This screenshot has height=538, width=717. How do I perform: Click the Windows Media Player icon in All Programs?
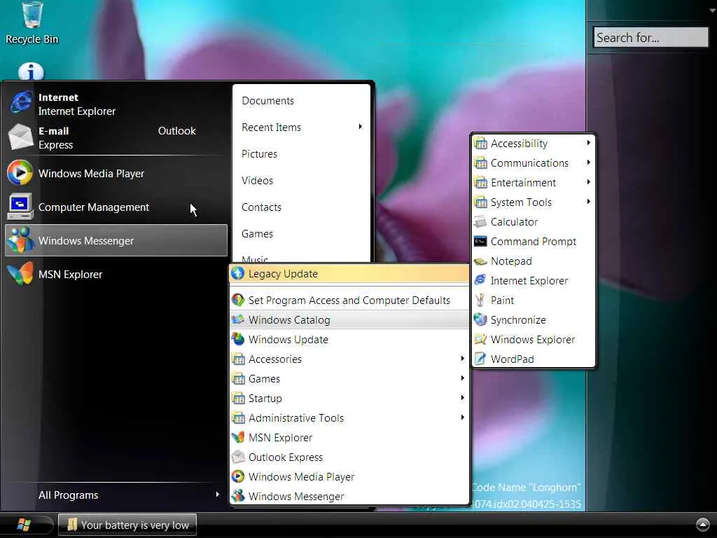point(238,476)
